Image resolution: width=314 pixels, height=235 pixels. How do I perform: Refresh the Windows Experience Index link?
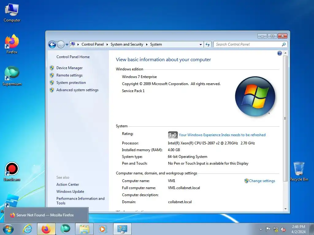(222, 135)
